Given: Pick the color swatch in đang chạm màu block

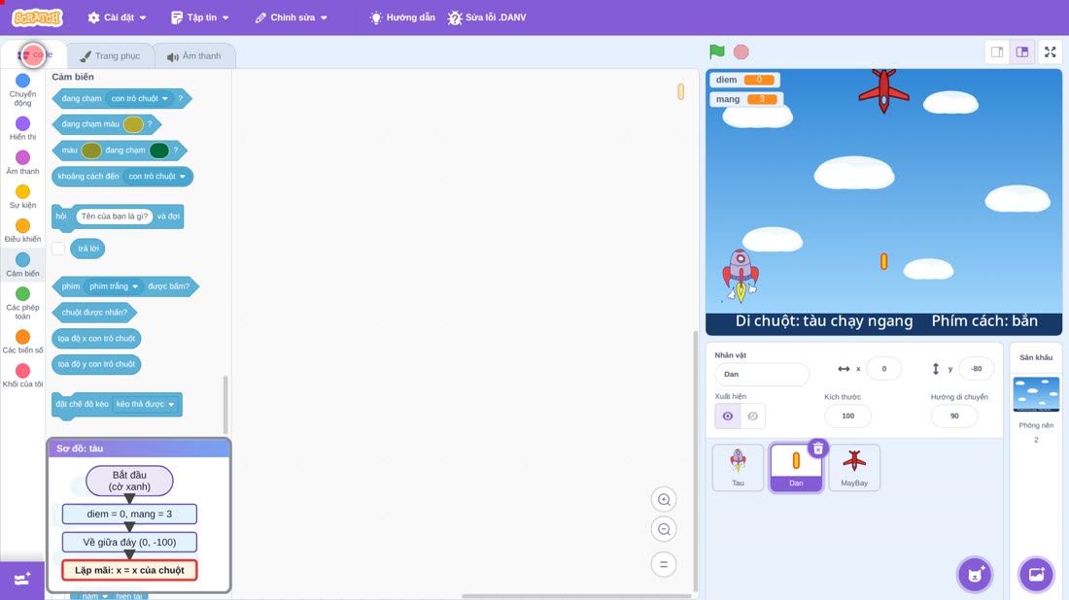Looking at the screenshot, I should pyautogui.click(x=133, y=124).
